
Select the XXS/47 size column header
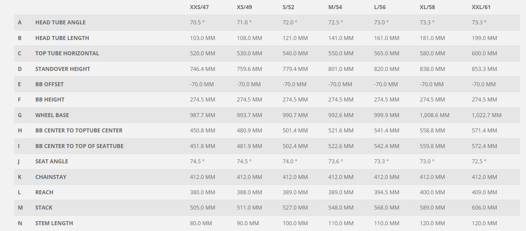199,7
